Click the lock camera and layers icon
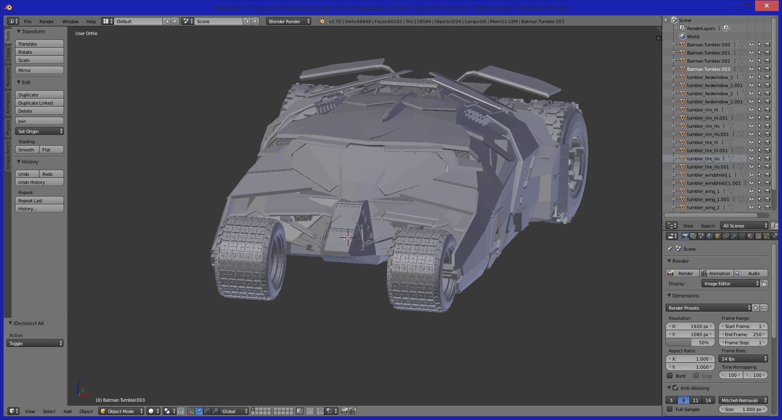 (300, 411)
